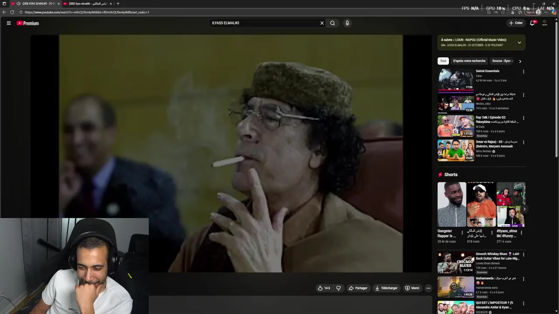Open options for Gangster Rapper Short

pyautogui.click(x=462, y=233)
